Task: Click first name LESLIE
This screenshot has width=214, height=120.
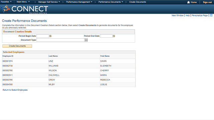Action: pyautogui.click(x=104, y=84)
